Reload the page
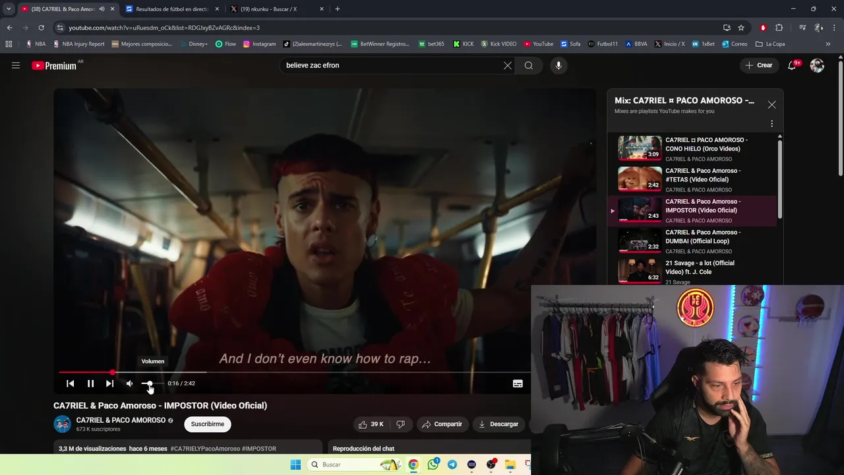This screenshot has height=475, width=844. (x=41, y=28)
